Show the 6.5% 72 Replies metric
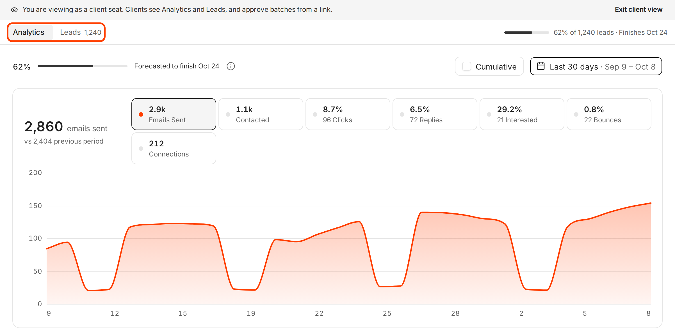Image resolution: width=675 pixels, height=332 pixels. point(435,114)
